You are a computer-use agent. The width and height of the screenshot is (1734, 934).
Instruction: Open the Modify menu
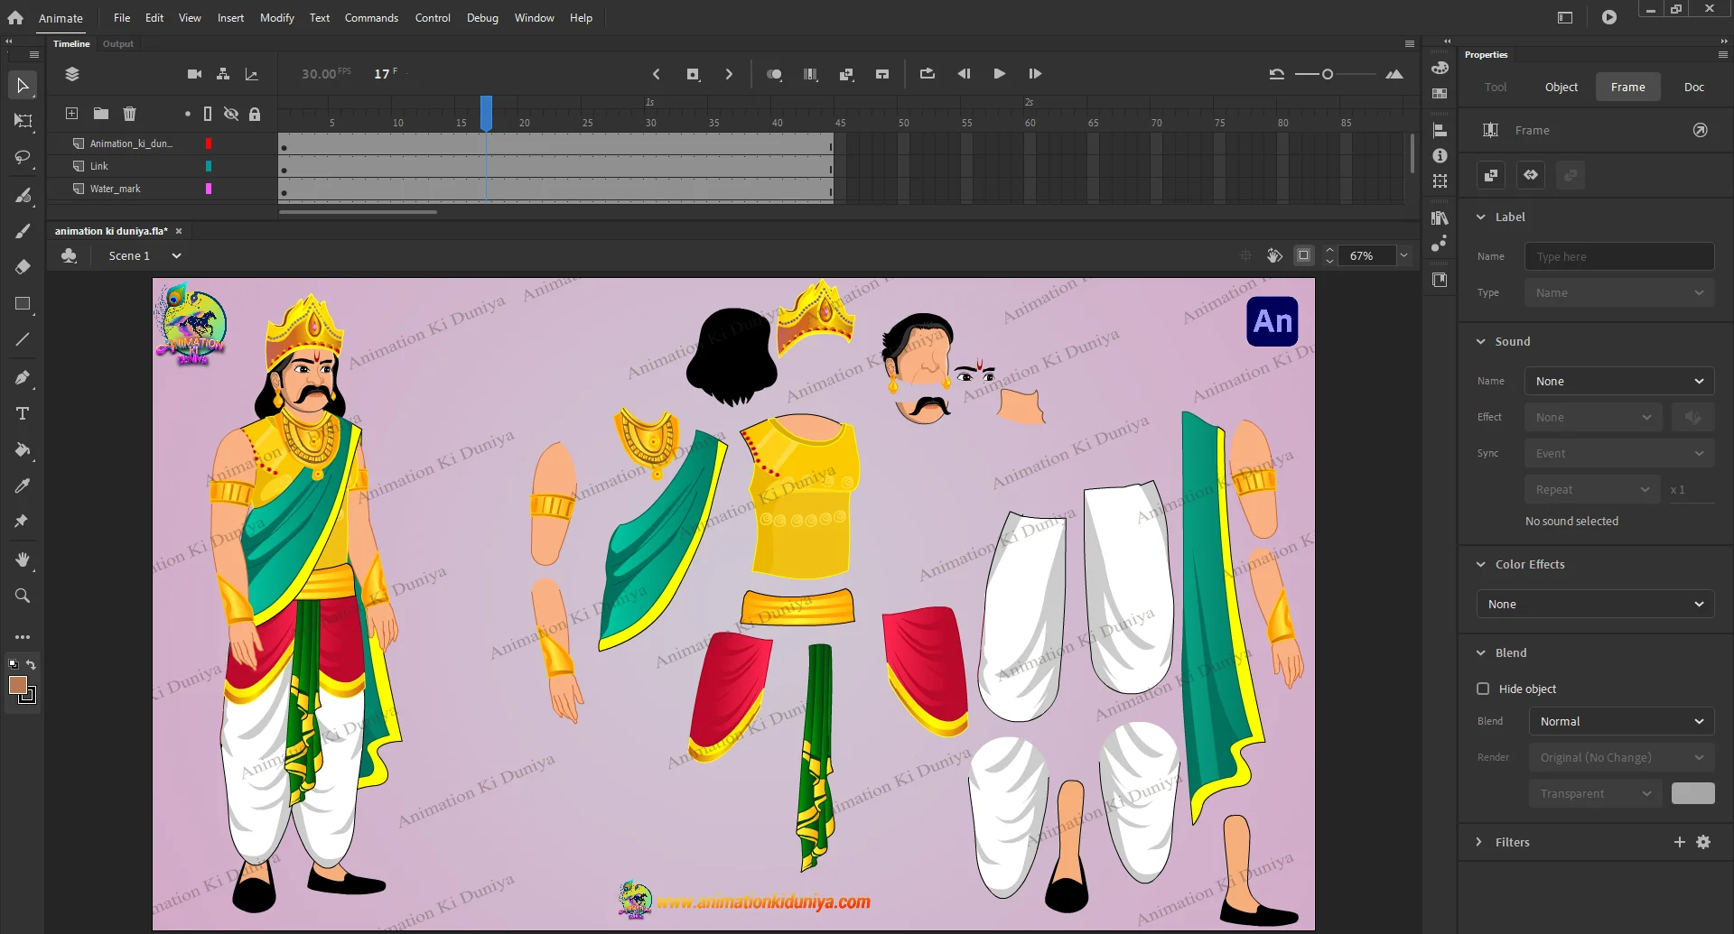tap(276, 18)
